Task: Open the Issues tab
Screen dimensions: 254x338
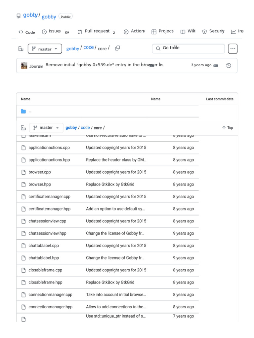Action: (x=55, y=31)
